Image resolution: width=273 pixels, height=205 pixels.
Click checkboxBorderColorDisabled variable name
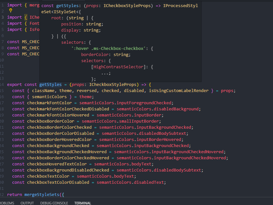[60, 133]
